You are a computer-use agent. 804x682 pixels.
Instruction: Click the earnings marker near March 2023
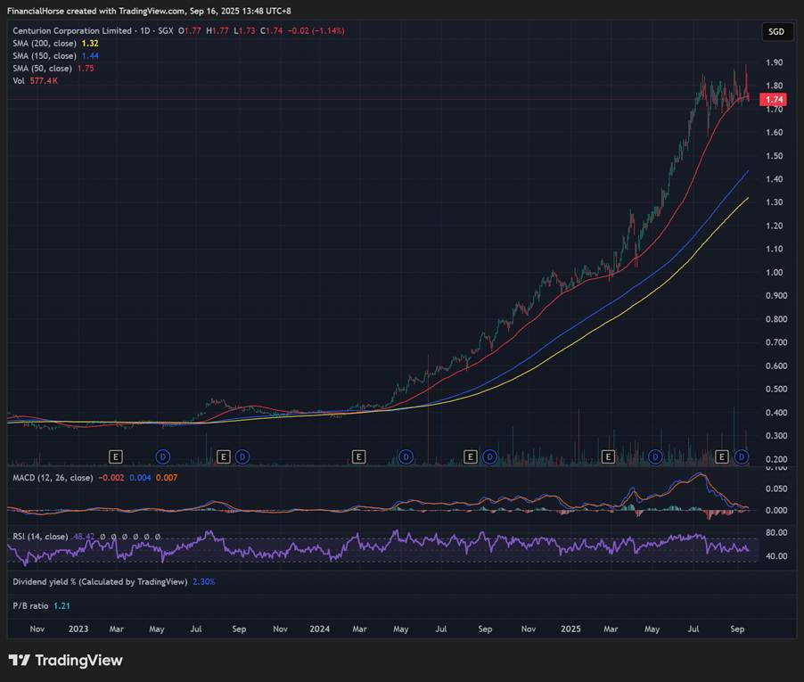coord(115,456)
